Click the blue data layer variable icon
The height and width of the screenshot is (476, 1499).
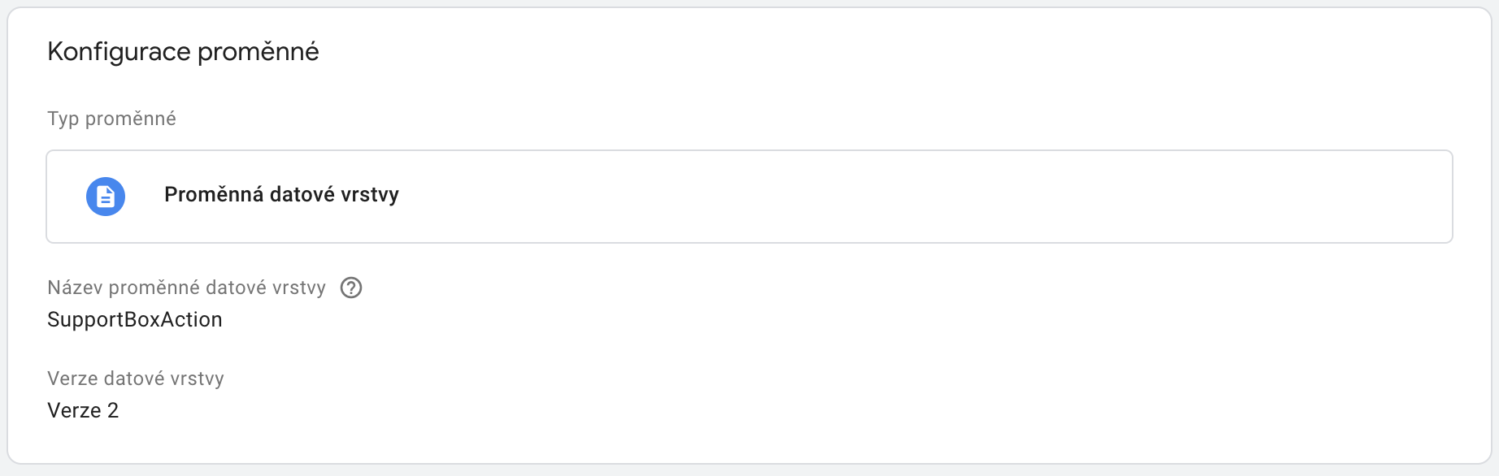coord(106,197)
